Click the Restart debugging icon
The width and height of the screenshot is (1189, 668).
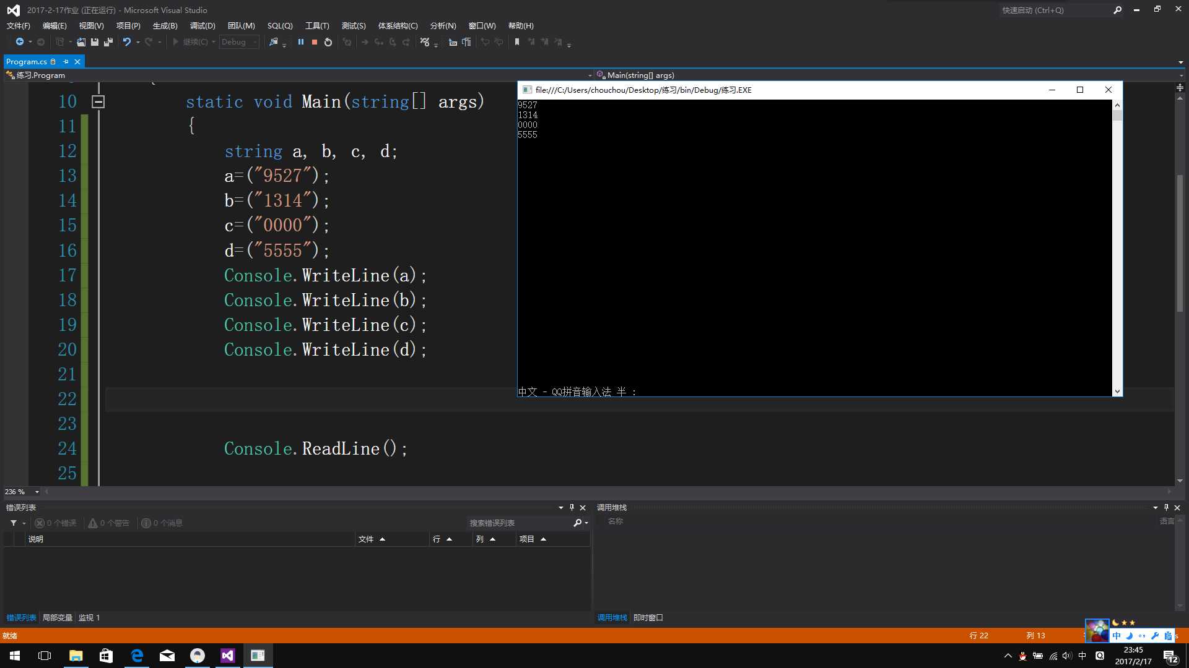[328, 42]
